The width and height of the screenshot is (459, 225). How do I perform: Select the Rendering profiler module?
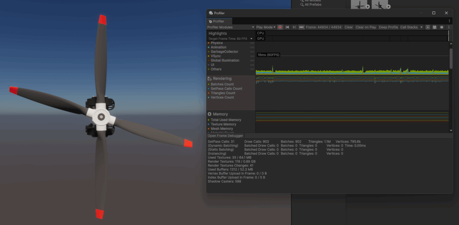coord(222,78)
